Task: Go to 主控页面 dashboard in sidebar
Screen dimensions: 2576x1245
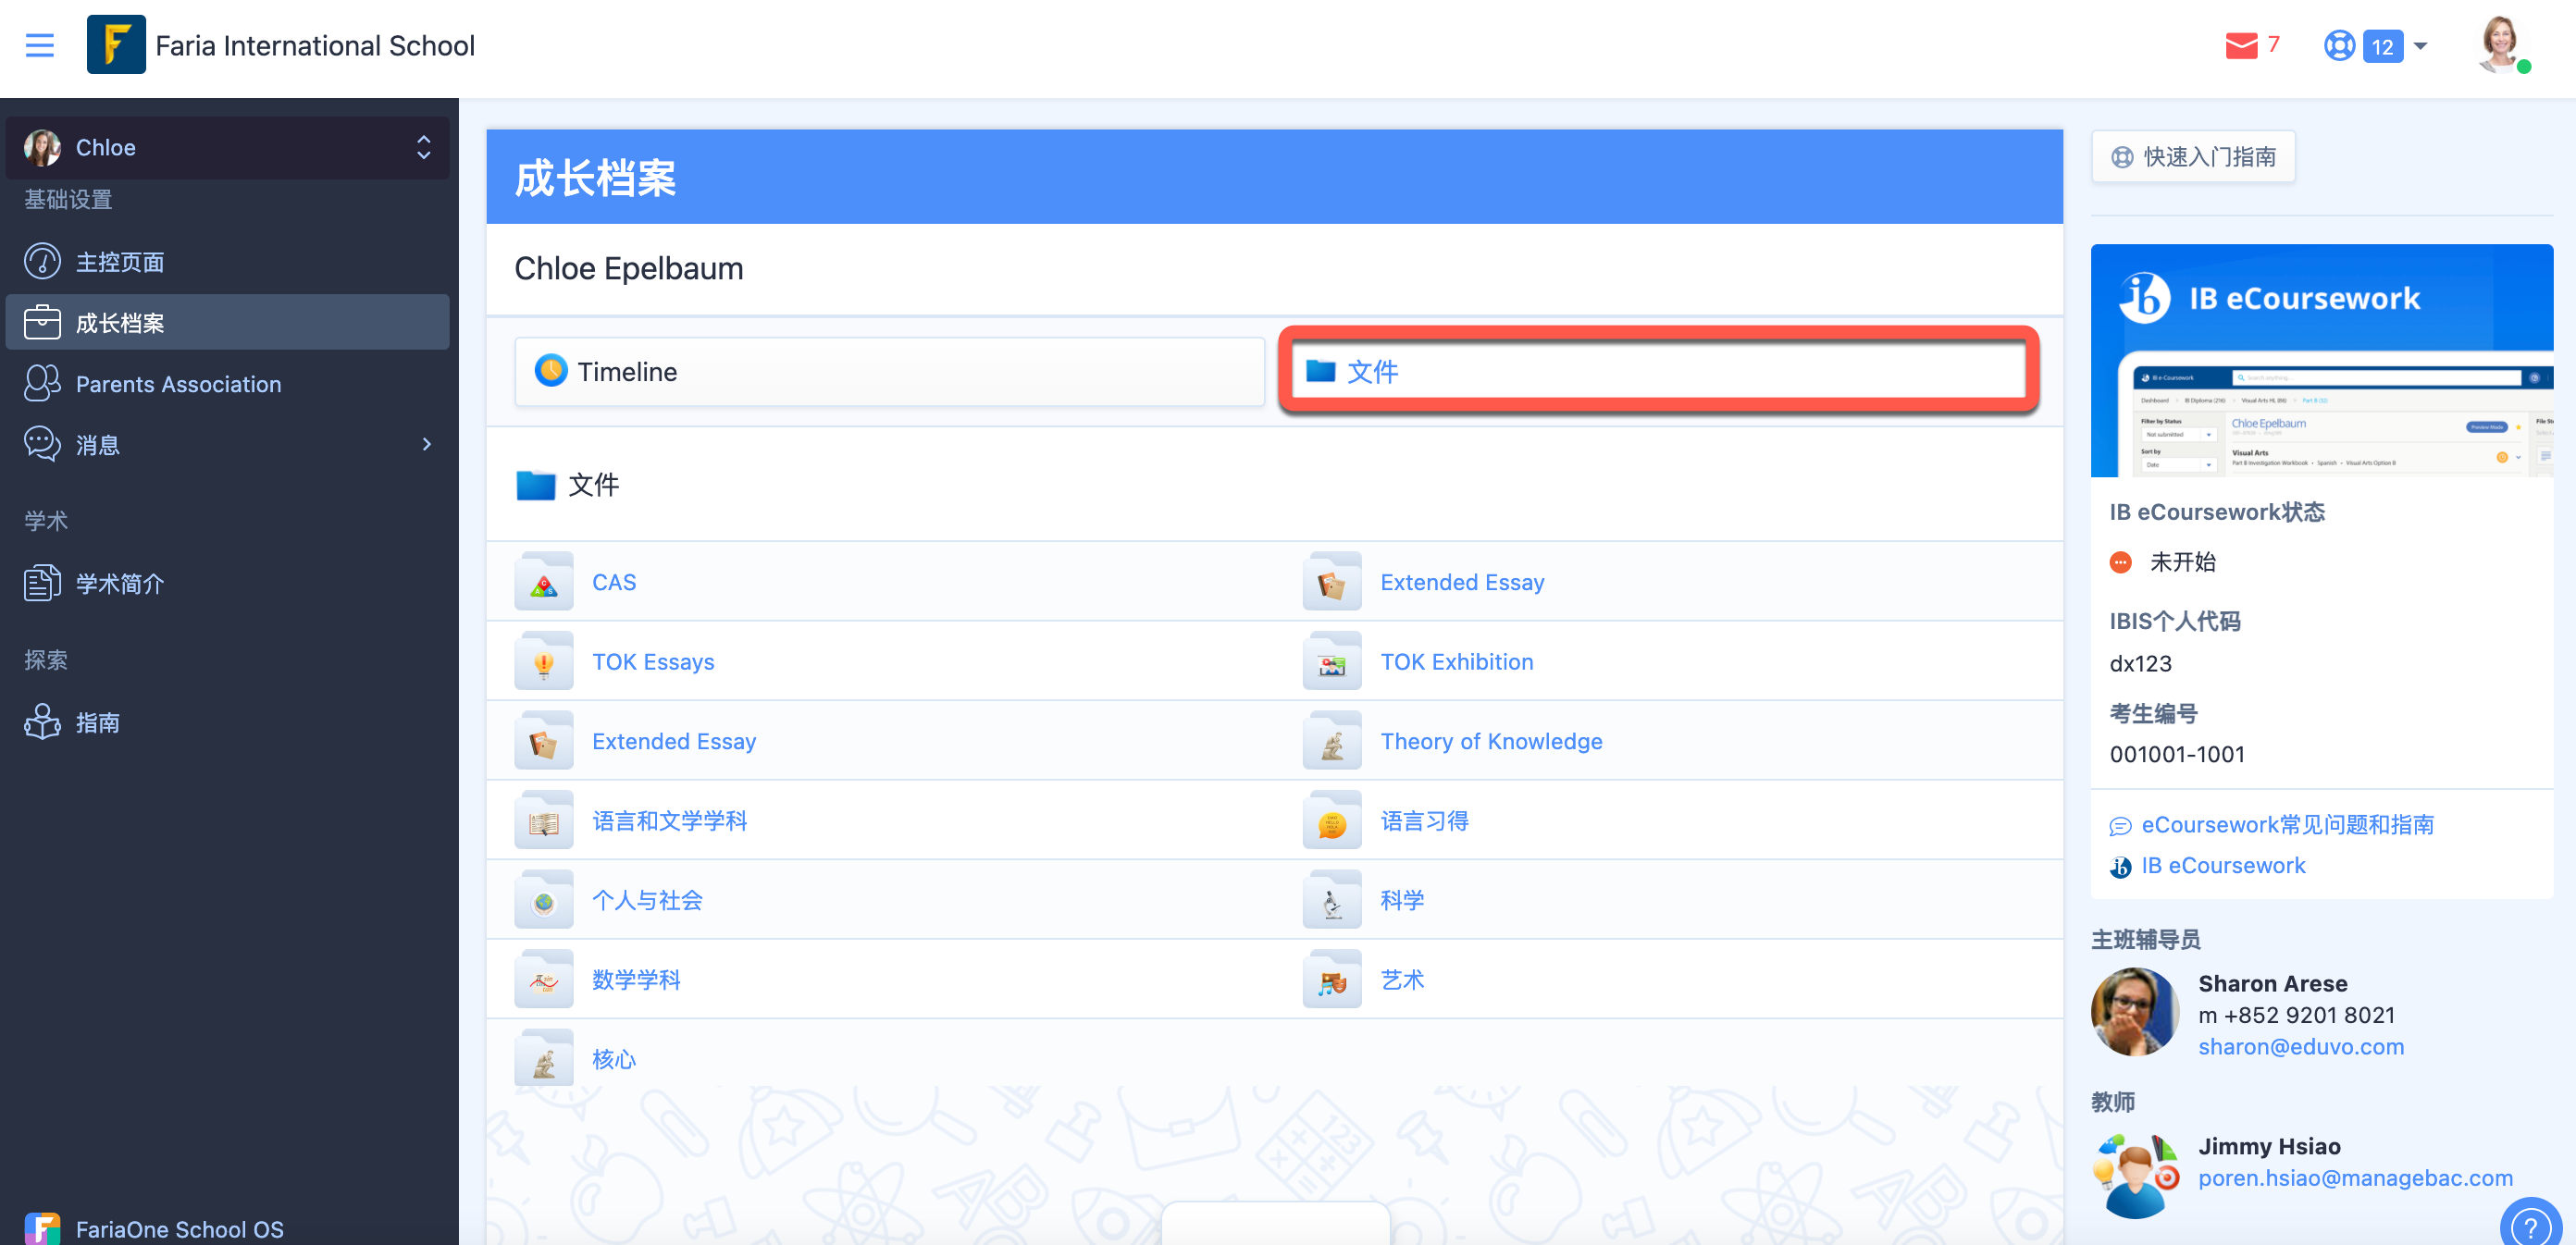Action: point(228,262)
